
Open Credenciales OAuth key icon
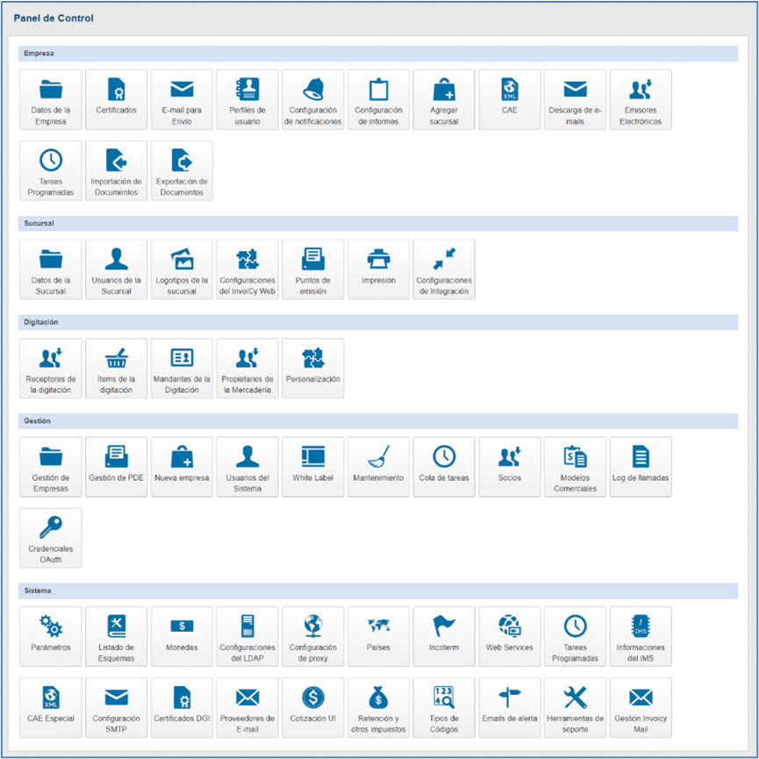point(50,527)
